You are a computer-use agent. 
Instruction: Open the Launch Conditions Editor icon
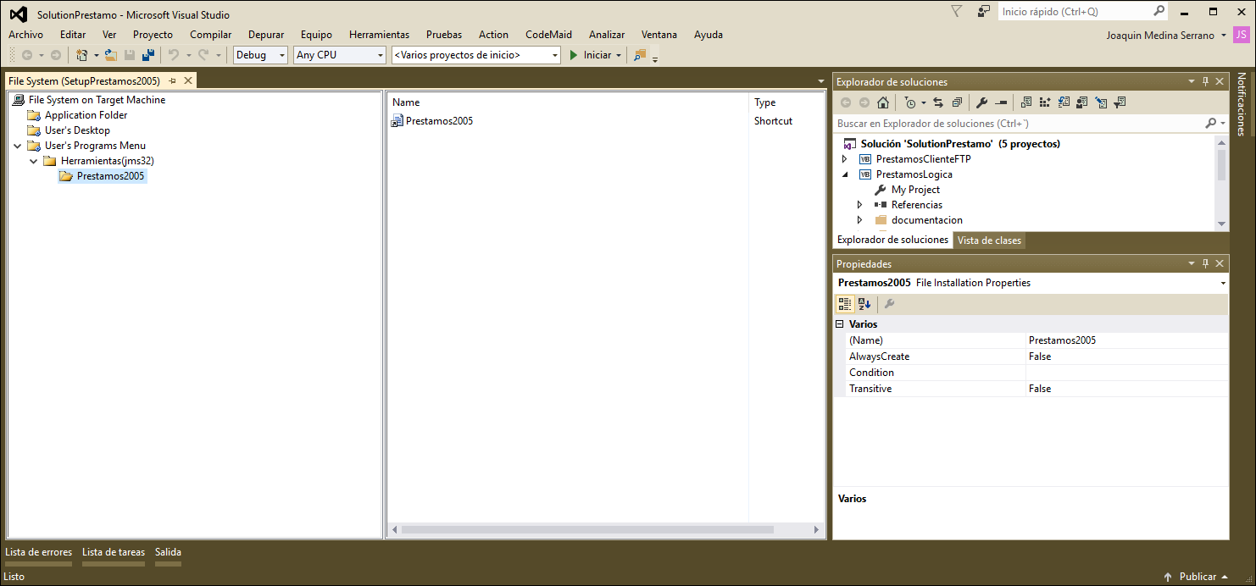1120,102
